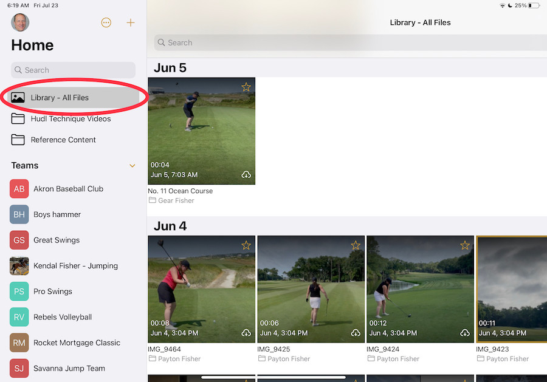Viewport: 547px width, 382px height.
Task: Tap the plus add button
Action: point(131,22)
